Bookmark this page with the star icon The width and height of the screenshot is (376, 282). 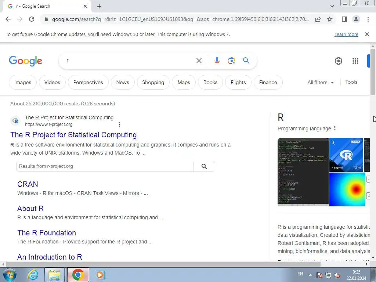pos(330,19)
